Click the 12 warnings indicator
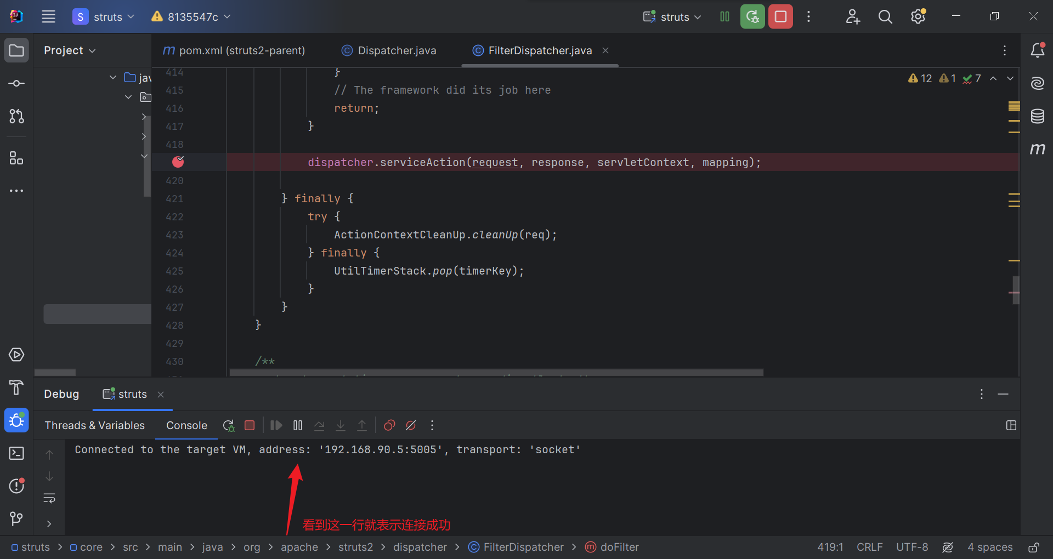 click(x=920, y=78)
